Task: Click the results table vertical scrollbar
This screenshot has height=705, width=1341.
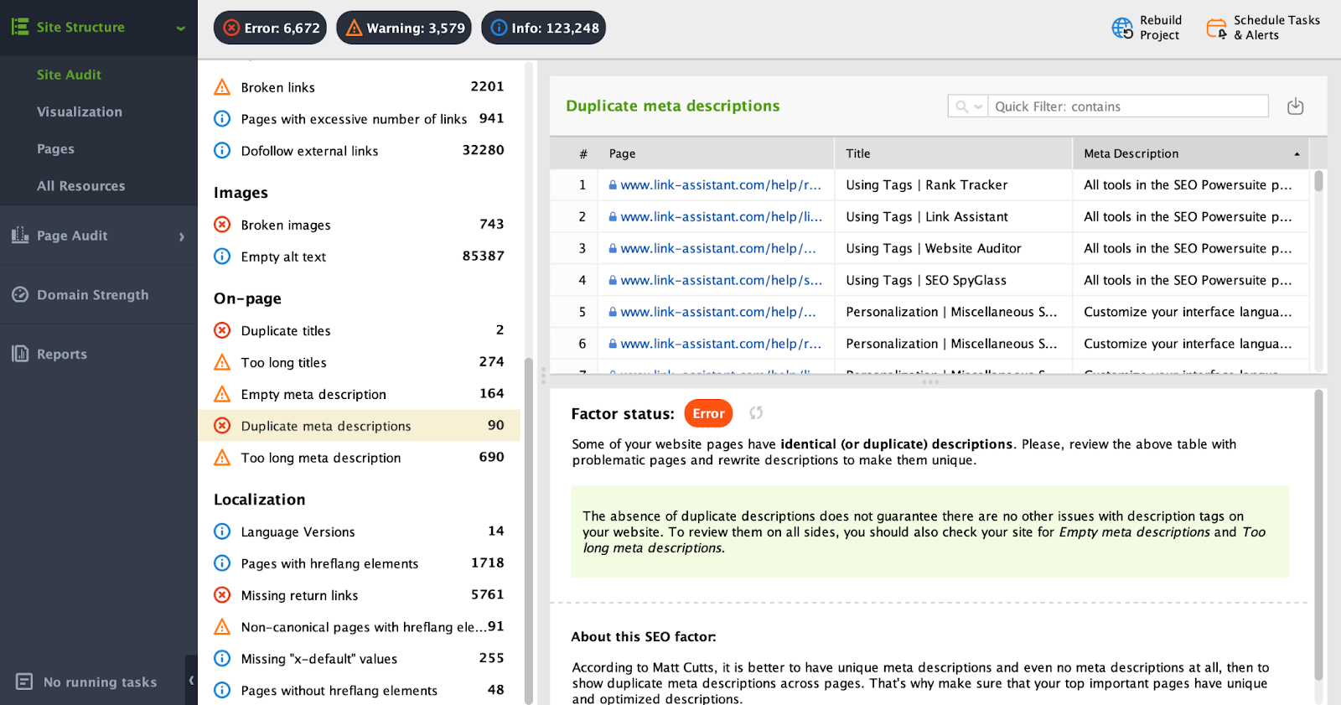Action: coord(1318,181)
